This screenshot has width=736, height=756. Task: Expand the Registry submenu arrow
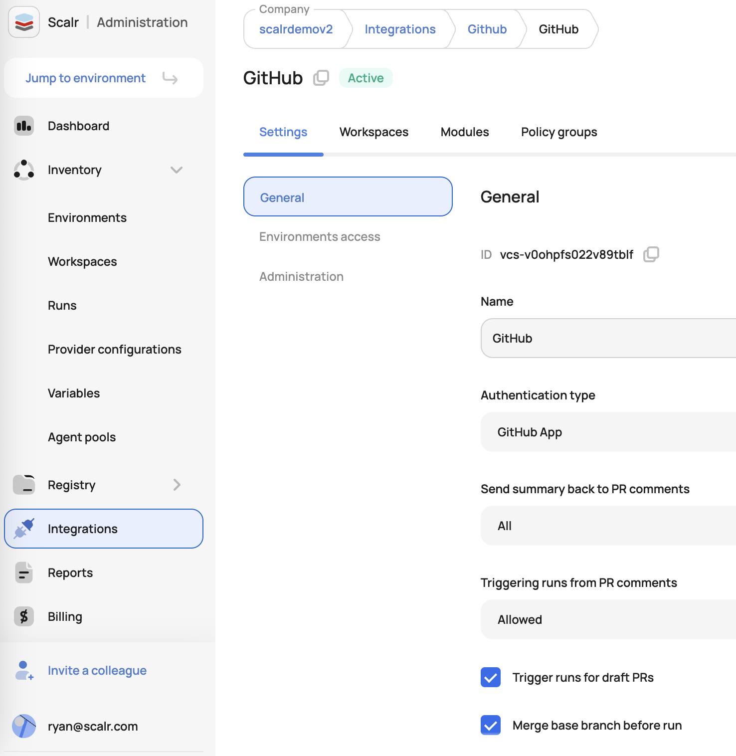[x=177, y=485]
